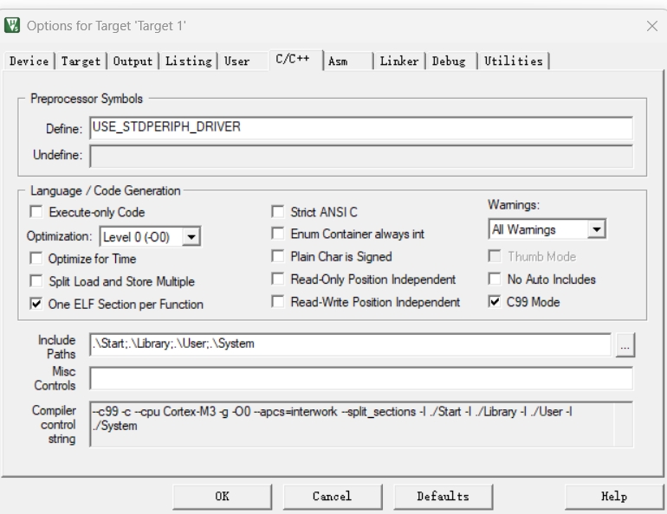Click the Cancel button
667x514 pixels.
(333, 497)
